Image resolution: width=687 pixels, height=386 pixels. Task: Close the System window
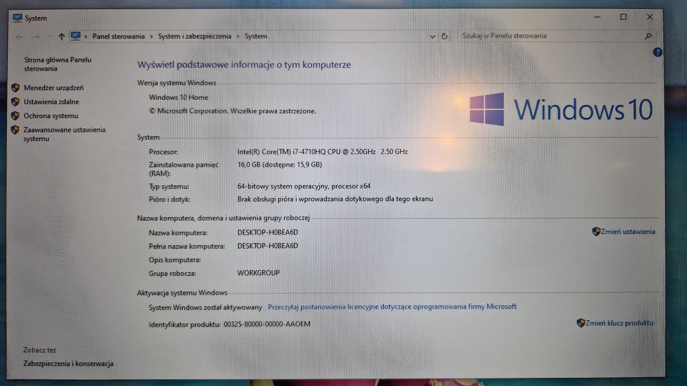650,17
